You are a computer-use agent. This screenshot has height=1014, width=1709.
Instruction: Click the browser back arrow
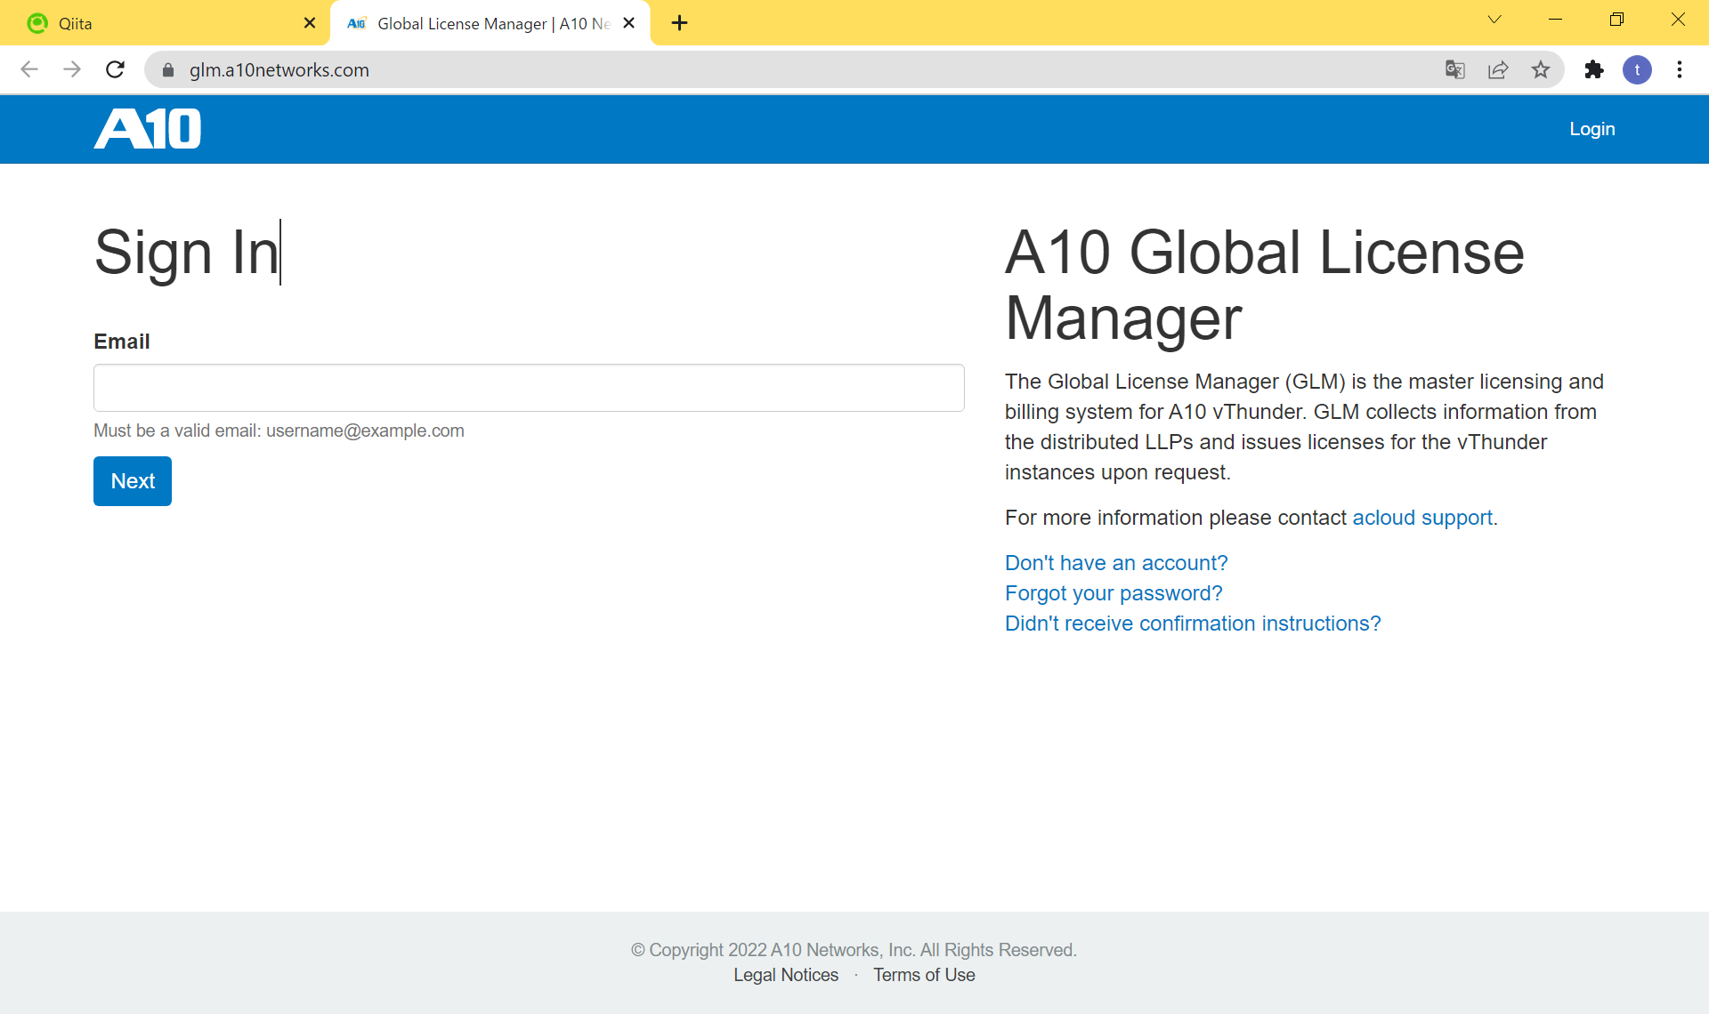(29, 69)
